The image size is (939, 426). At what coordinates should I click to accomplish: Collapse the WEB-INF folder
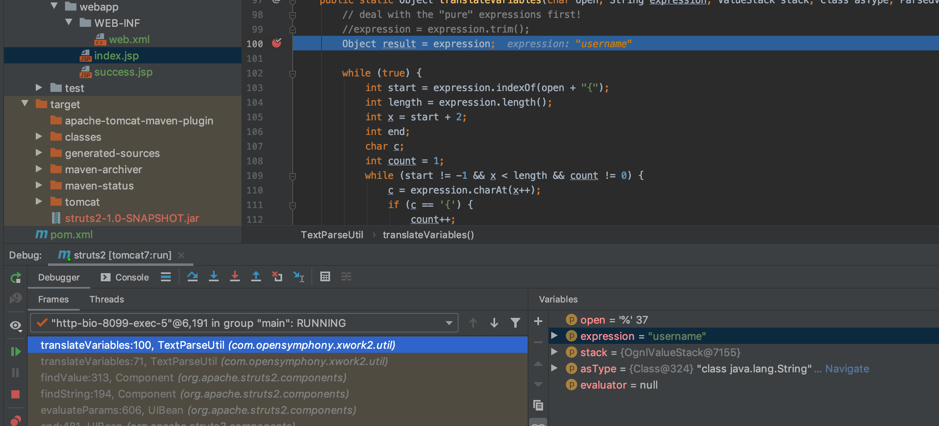click(69, 22)
